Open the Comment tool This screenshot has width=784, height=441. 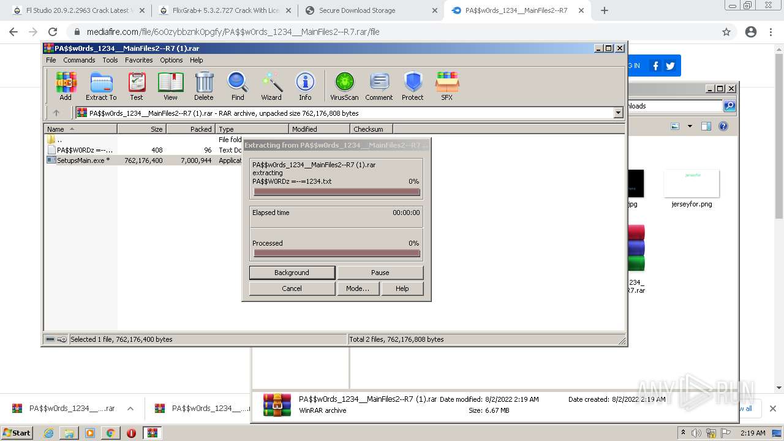coord(379,86)
